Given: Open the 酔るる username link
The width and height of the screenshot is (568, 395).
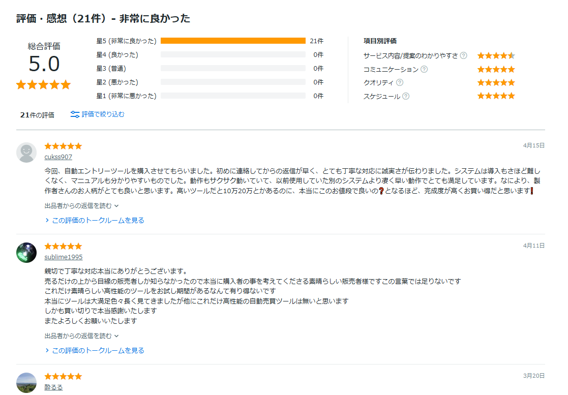Looking at the screenshot, I should tap(53, 387).
